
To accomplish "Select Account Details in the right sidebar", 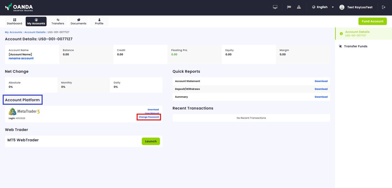I will [x=363, y=34].
